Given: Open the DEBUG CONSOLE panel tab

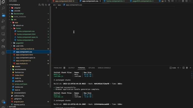Looking at the screenshot, I should 104,68.
